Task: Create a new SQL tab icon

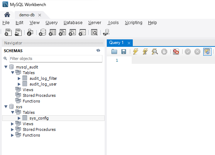Action: click(8, 32)
